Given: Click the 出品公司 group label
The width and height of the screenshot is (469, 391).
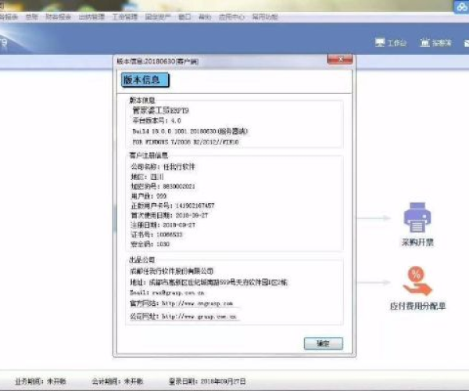Looking at the screenshot, I should click(x=141, y=260).
